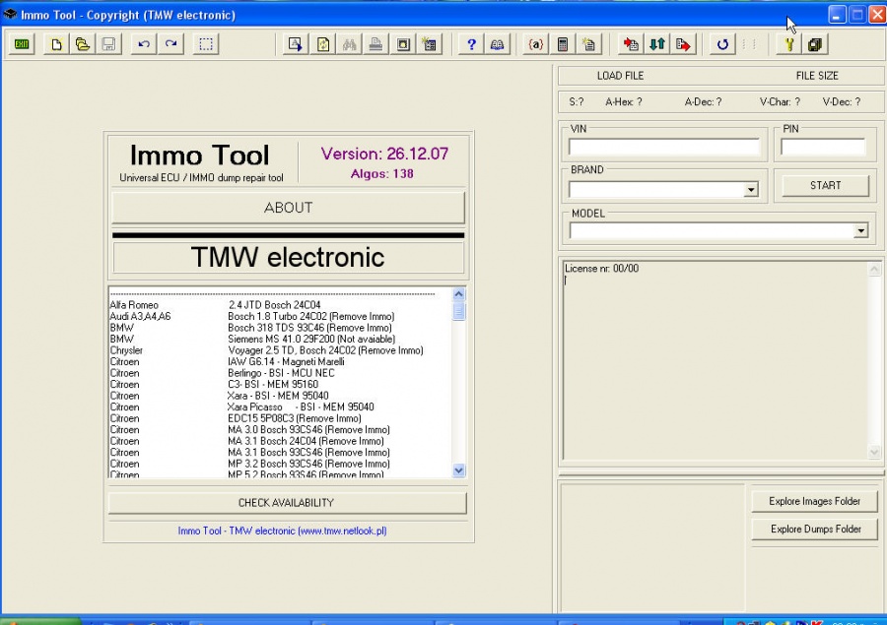This screenshot has width=887, height=625.
Task: Click the CHECK AVAILABILITY button
Action: coord(287,503)
